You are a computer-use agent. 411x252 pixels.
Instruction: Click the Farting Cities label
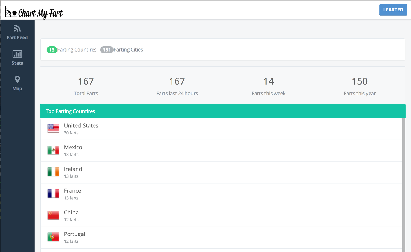[x=128, y=50]
